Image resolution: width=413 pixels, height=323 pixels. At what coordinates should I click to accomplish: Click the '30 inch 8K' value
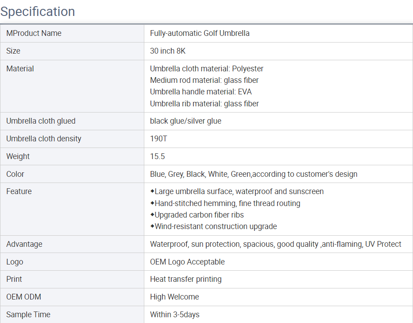[168, 51]
